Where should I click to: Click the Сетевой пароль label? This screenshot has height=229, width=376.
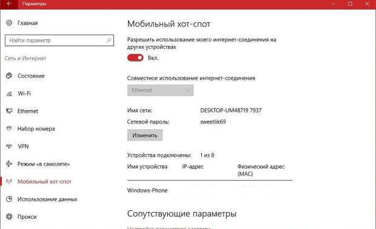148,122
